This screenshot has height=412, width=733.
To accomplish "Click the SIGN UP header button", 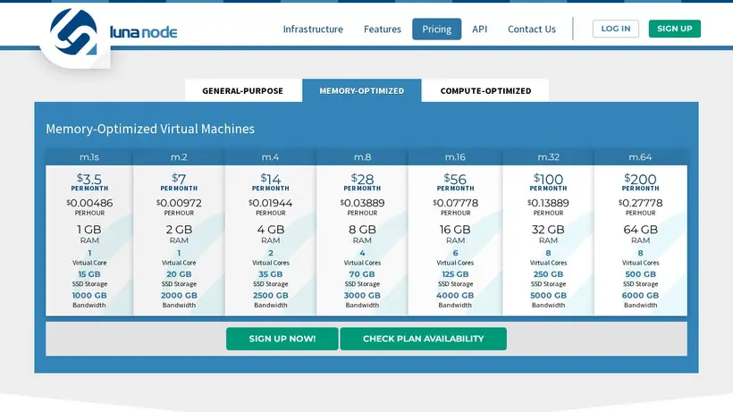I will click(675, 29).
